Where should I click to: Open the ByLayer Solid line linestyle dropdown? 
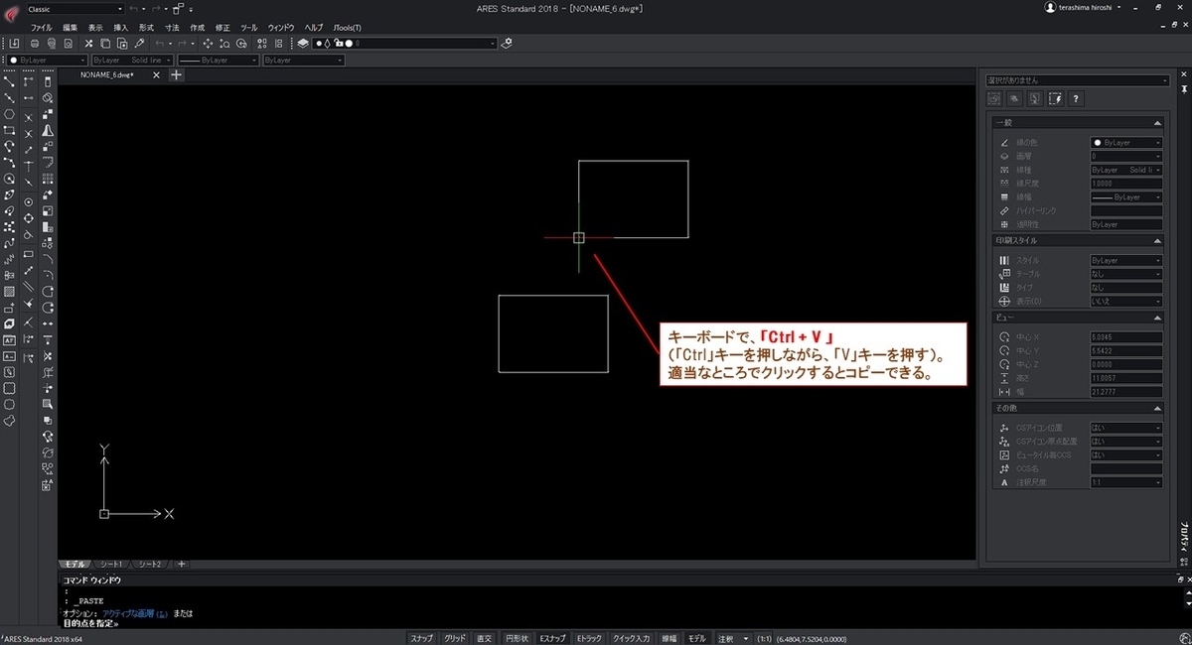click(x=132, y=61)
